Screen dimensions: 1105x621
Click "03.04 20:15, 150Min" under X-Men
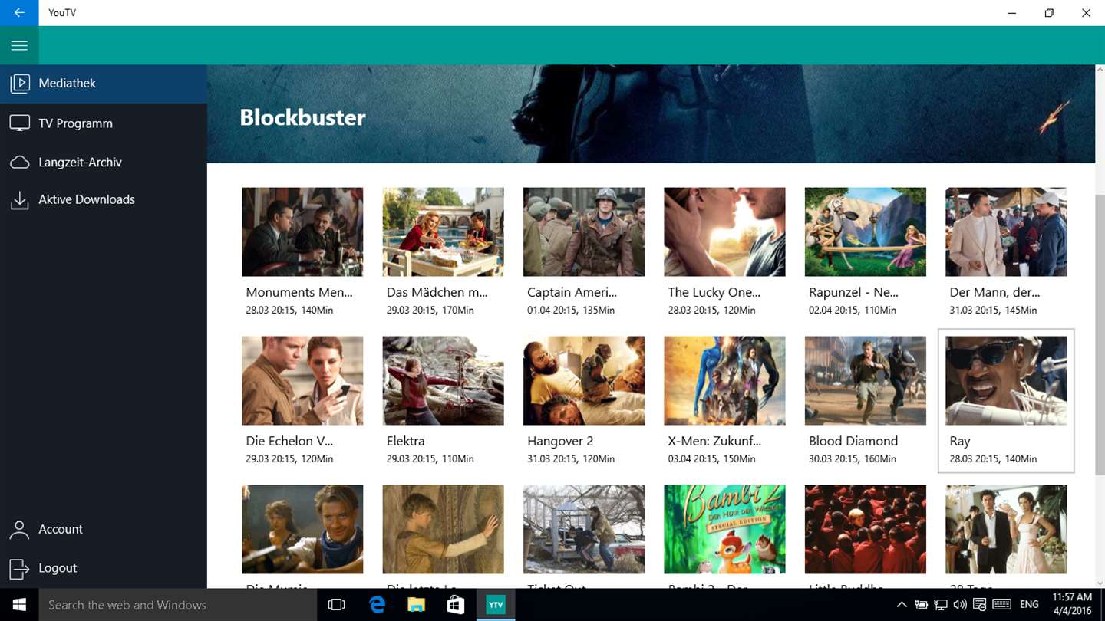[x=712, y=458]
